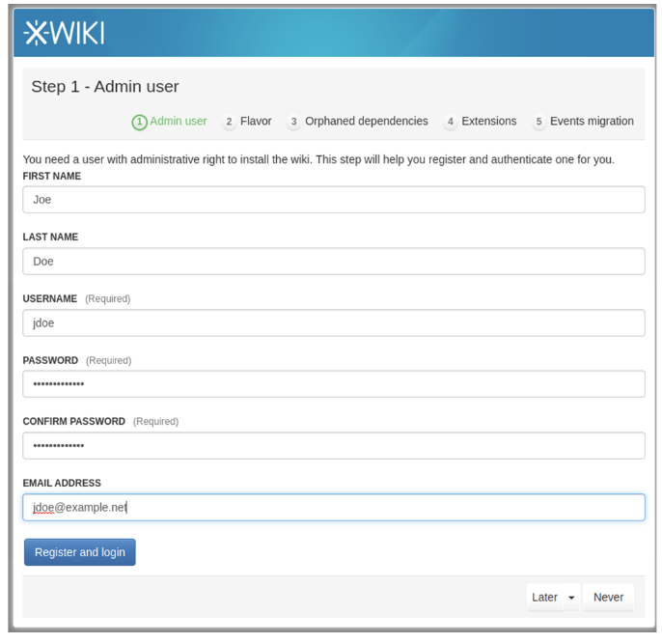Image resolution: width=662 pixels, height=643 pixels.
Task: Go to the Flavor step
Action: coord(247,122)
